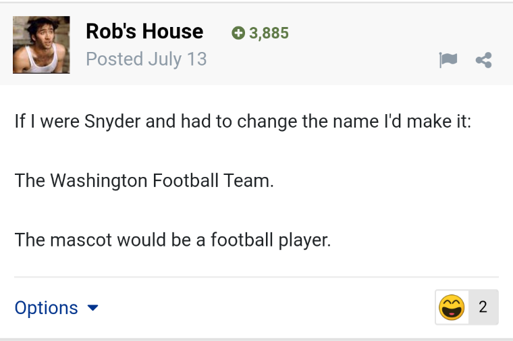Click the word "House" in the username
The height and width of the screenshot is (341, 513).
pyautogui.click(x=173, y=32)
